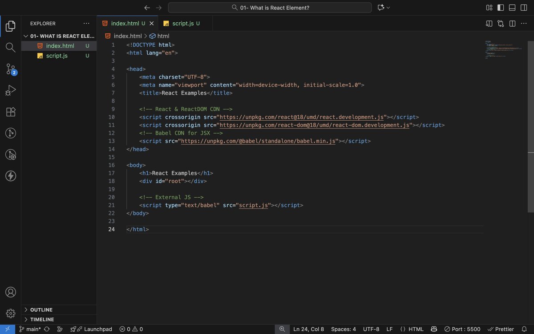Change end of line sequence LF
This screenshot has width=534, height=334.
(389, 329)
